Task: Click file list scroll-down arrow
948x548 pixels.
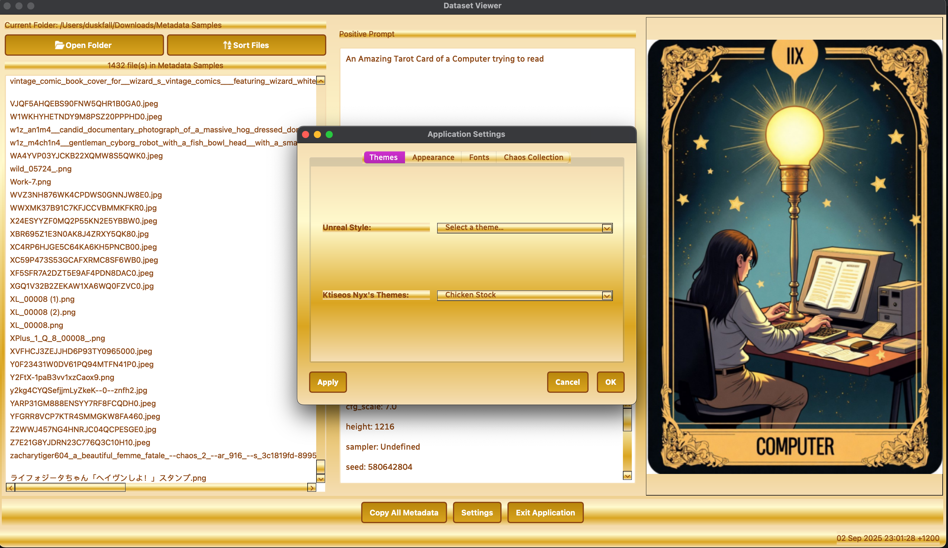Action: pyautogui.click(x=321, y=479)
